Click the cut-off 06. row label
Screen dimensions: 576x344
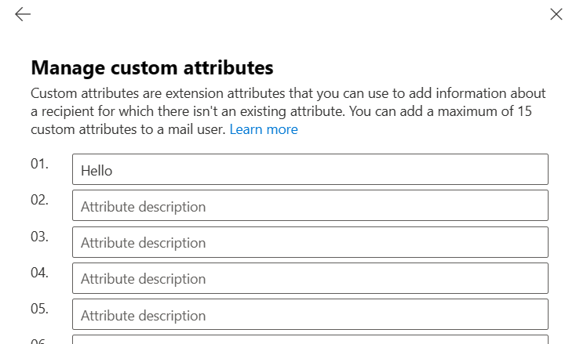point(39,341)
